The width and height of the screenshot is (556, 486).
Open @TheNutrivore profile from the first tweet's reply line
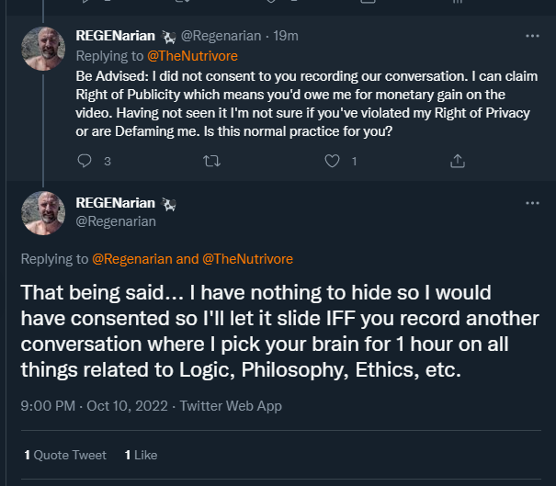click(199, 55)
